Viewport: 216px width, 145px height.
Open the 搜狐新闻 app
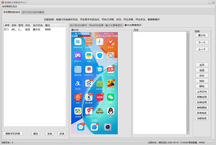[111, 83]
